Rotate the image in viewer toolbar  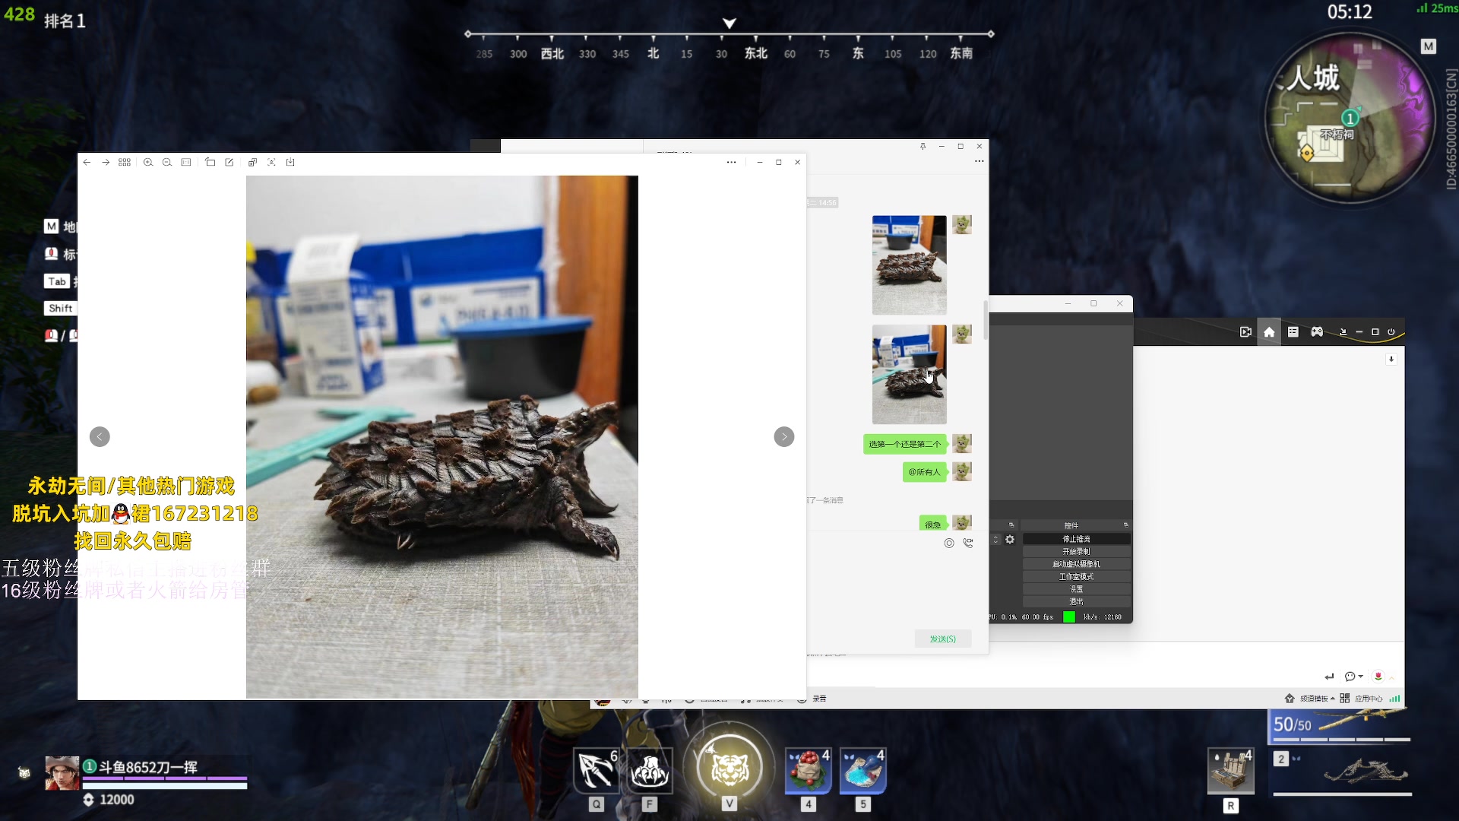(x=210, y=162)
